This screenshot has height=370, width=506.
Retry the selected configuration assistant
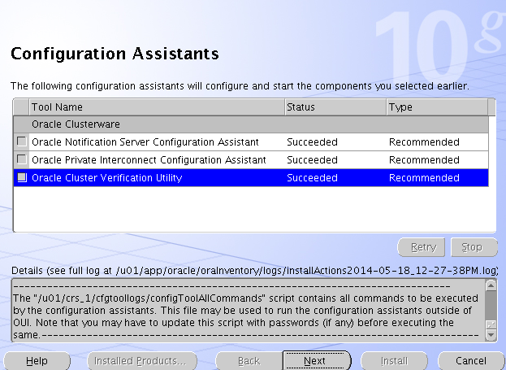tap(422, 247)
